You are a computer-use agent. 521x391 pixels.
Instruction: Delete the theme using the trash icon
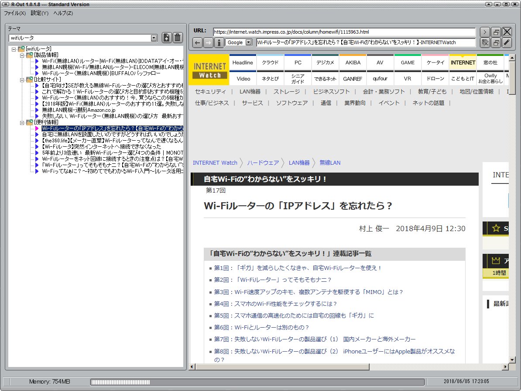click(178, 38)
